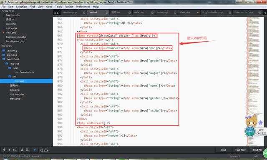Open the Goto menu
Image resolution: width=267 pixels, height=160 pixels.
(49, 7)
